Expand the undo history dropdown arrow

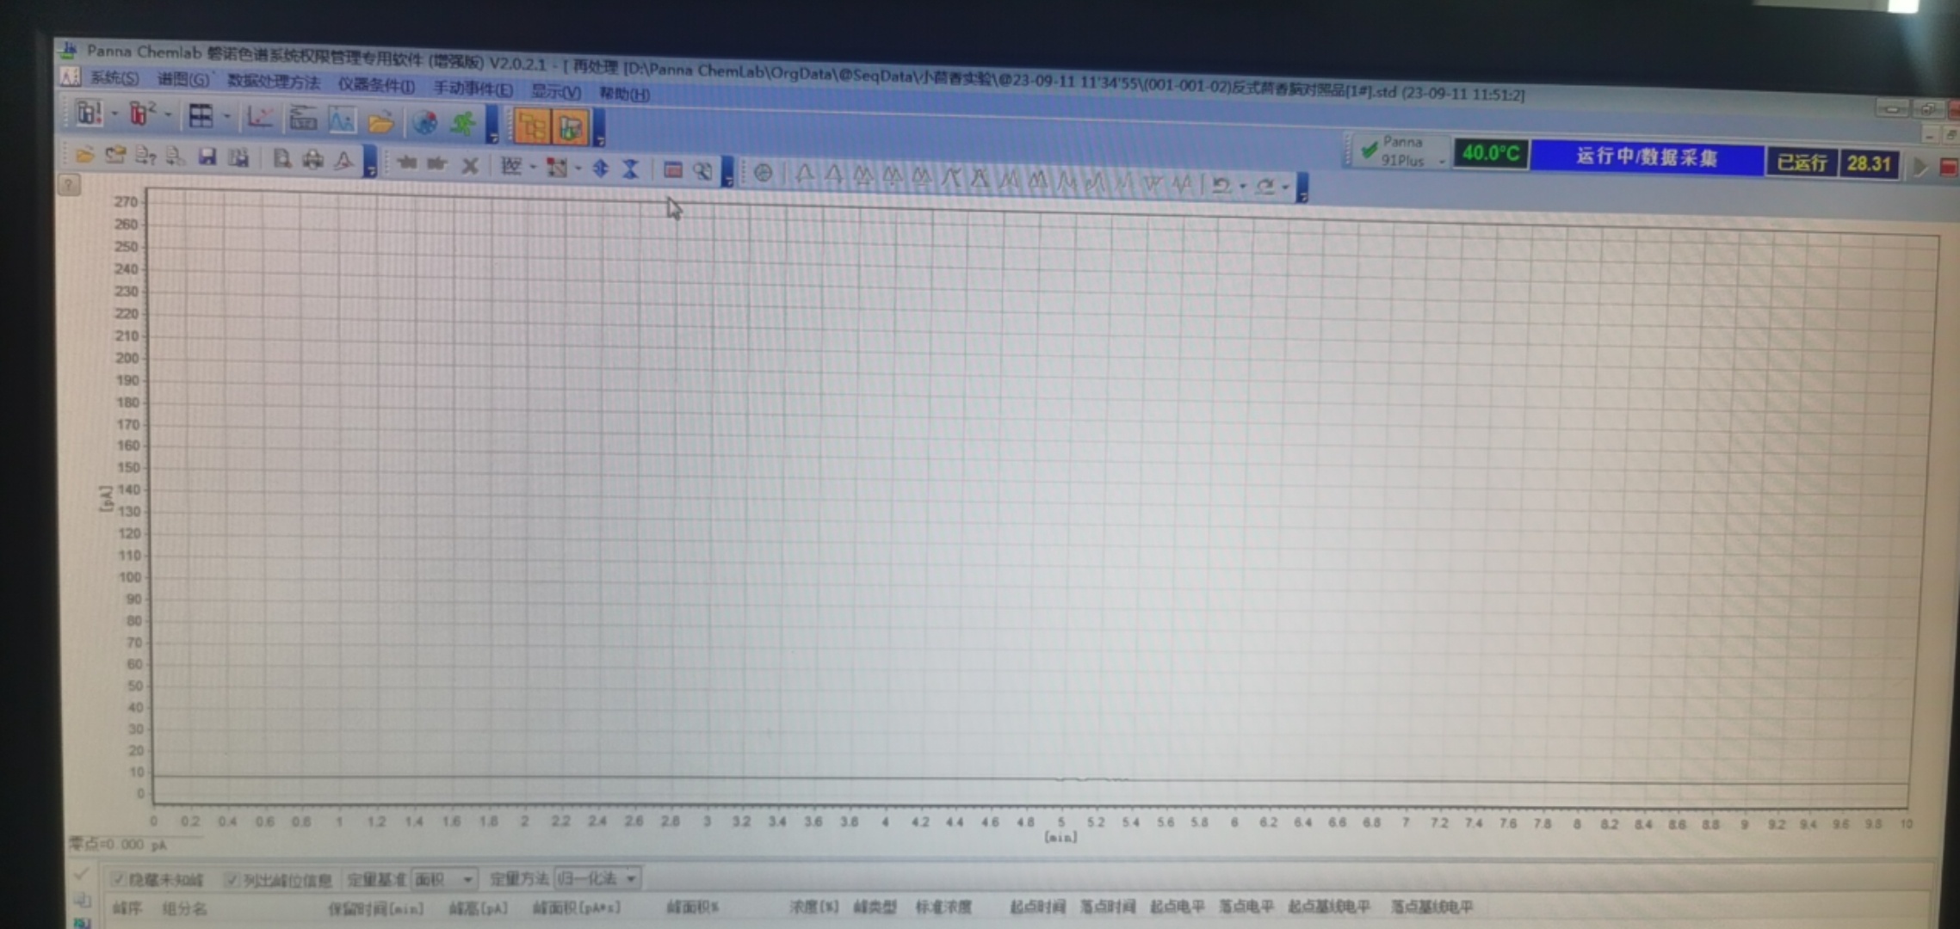tap(1242, 187)
